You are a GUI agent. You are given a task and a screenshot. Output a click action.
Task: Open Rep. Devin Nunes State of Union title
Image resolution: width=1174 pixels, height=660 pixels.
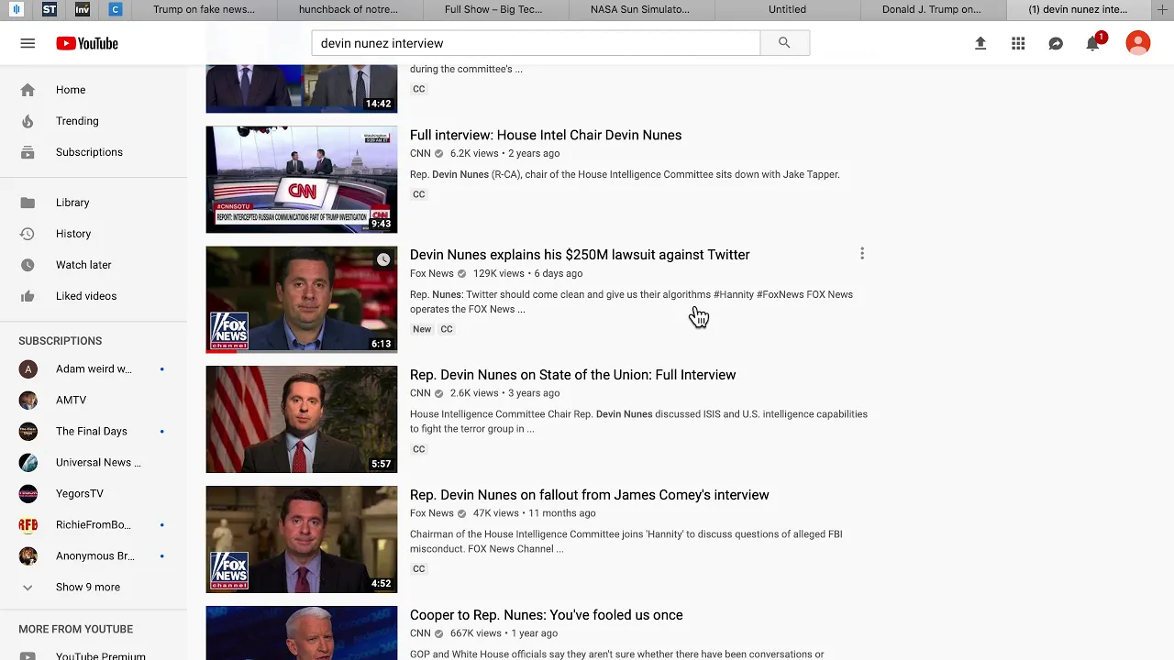pos(572,375)
